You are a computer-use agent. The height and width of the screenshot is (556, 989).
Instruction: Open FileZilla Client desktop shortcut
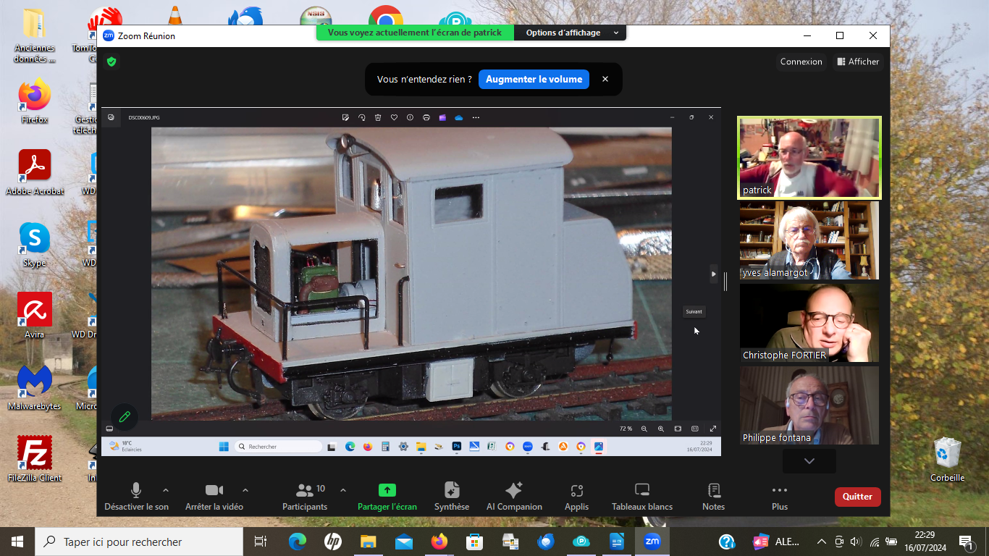click(35, 459)
